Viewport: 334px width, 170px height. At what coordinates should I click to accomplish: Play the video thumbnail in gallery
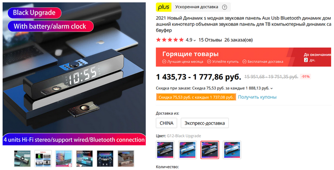(x=23, y=158)
